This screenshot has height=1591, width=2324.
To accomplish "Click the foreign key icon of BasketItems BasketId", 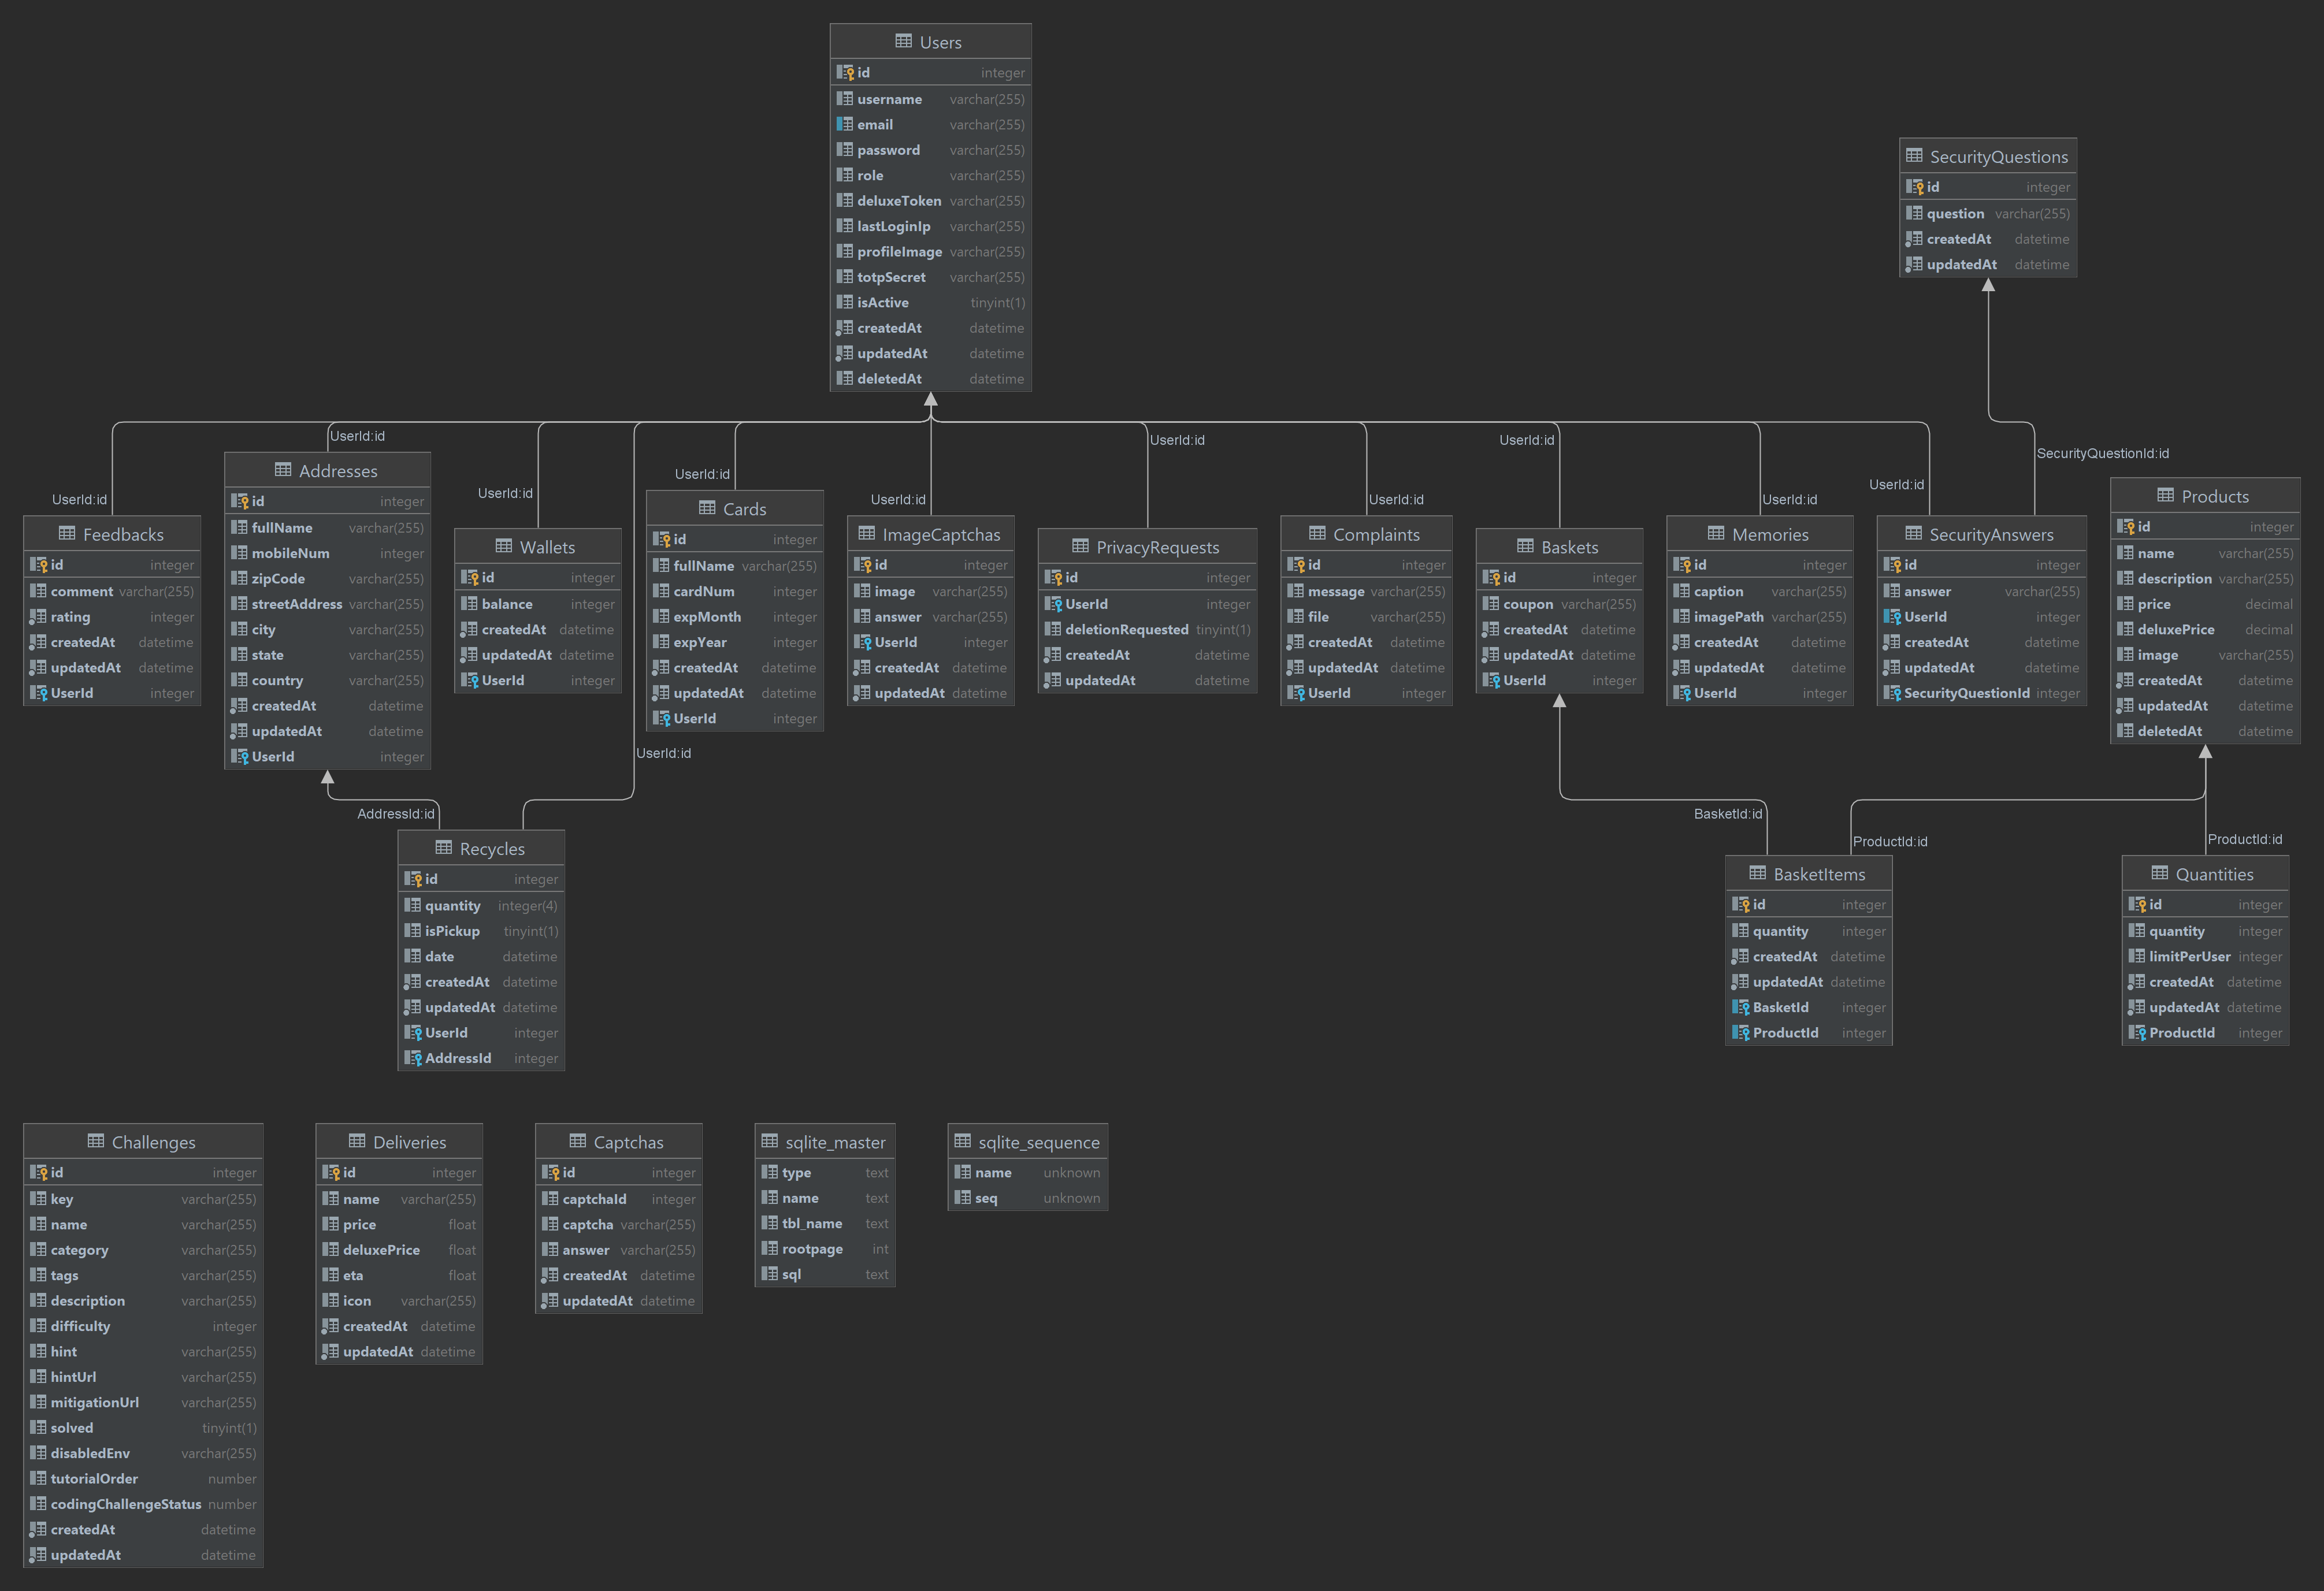I will click(x=1741, y=1007).
